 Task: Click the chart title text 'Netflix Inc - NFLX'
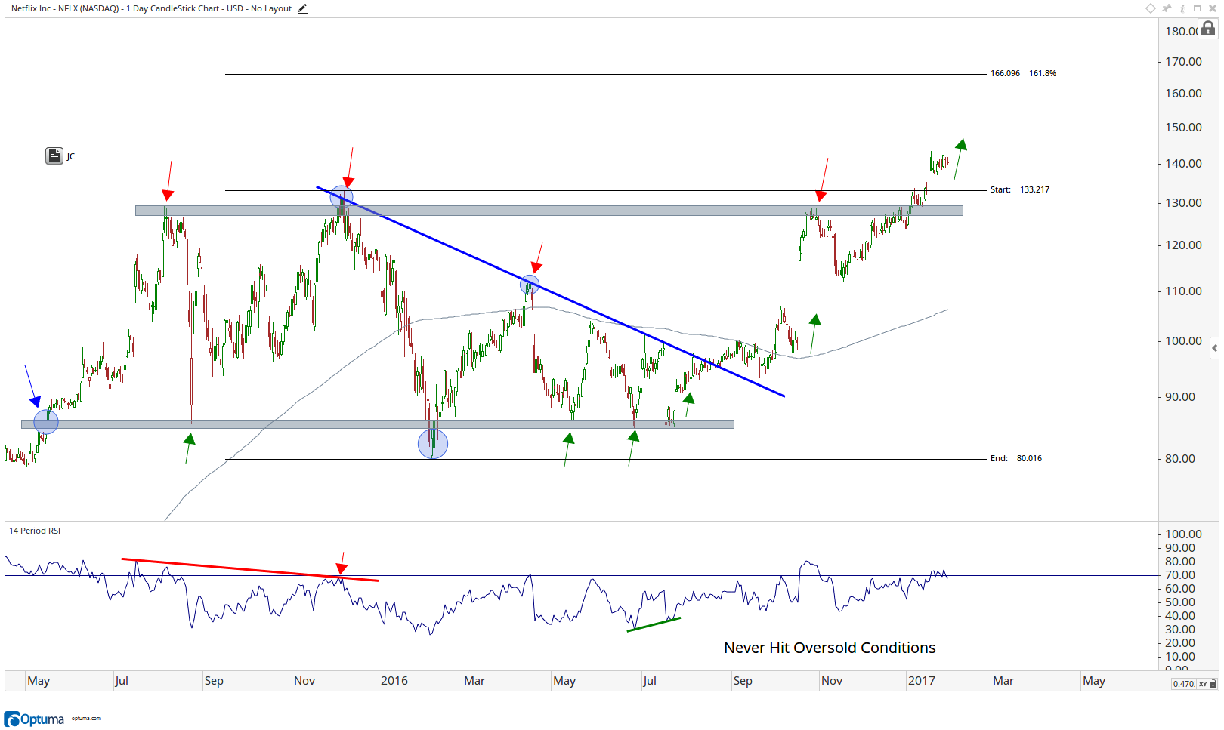(x=45, y=8)
